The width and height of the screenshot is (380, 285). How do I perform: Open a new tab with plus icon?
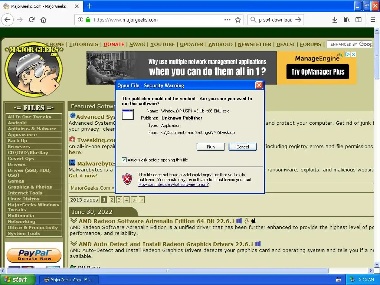89,6
